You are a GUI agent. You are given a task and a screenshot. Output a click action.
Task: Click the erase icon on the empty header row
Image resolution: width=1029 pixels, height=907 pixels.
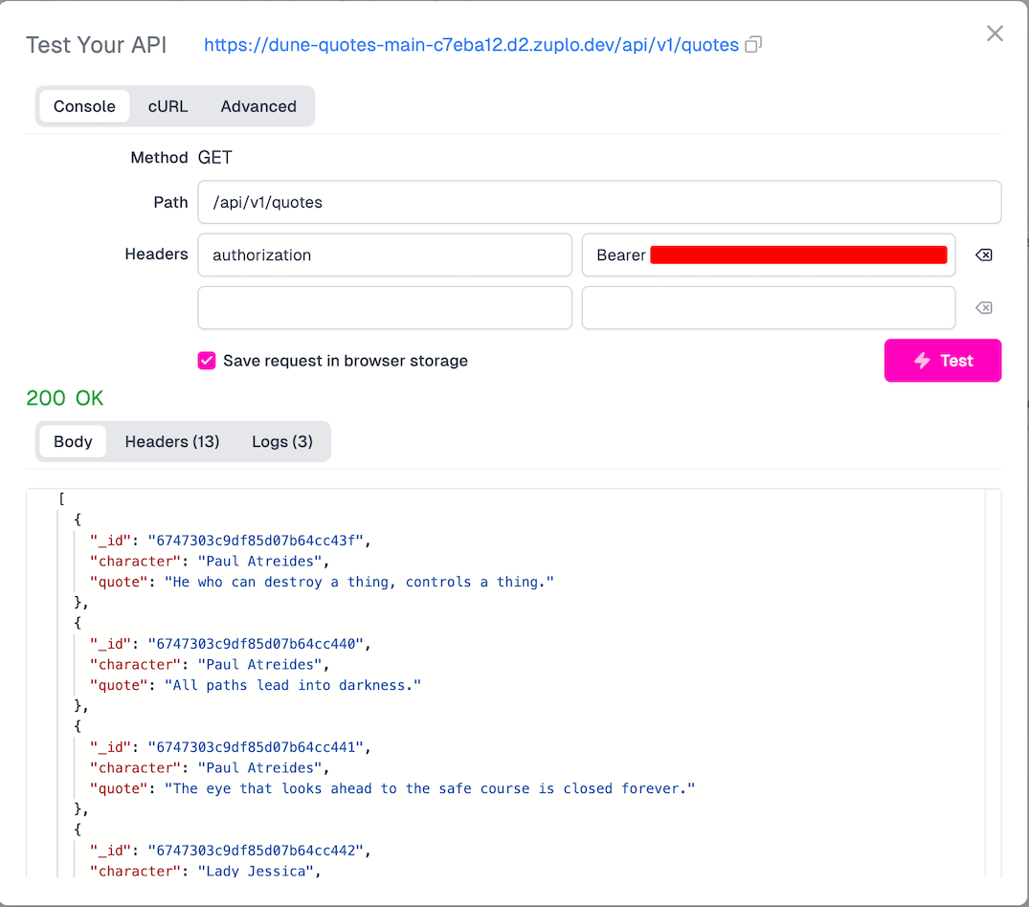(984, 307)
